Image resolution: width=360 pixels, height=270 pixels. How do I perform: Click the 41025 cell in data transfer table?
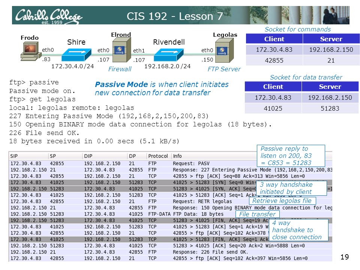[273, 108]
